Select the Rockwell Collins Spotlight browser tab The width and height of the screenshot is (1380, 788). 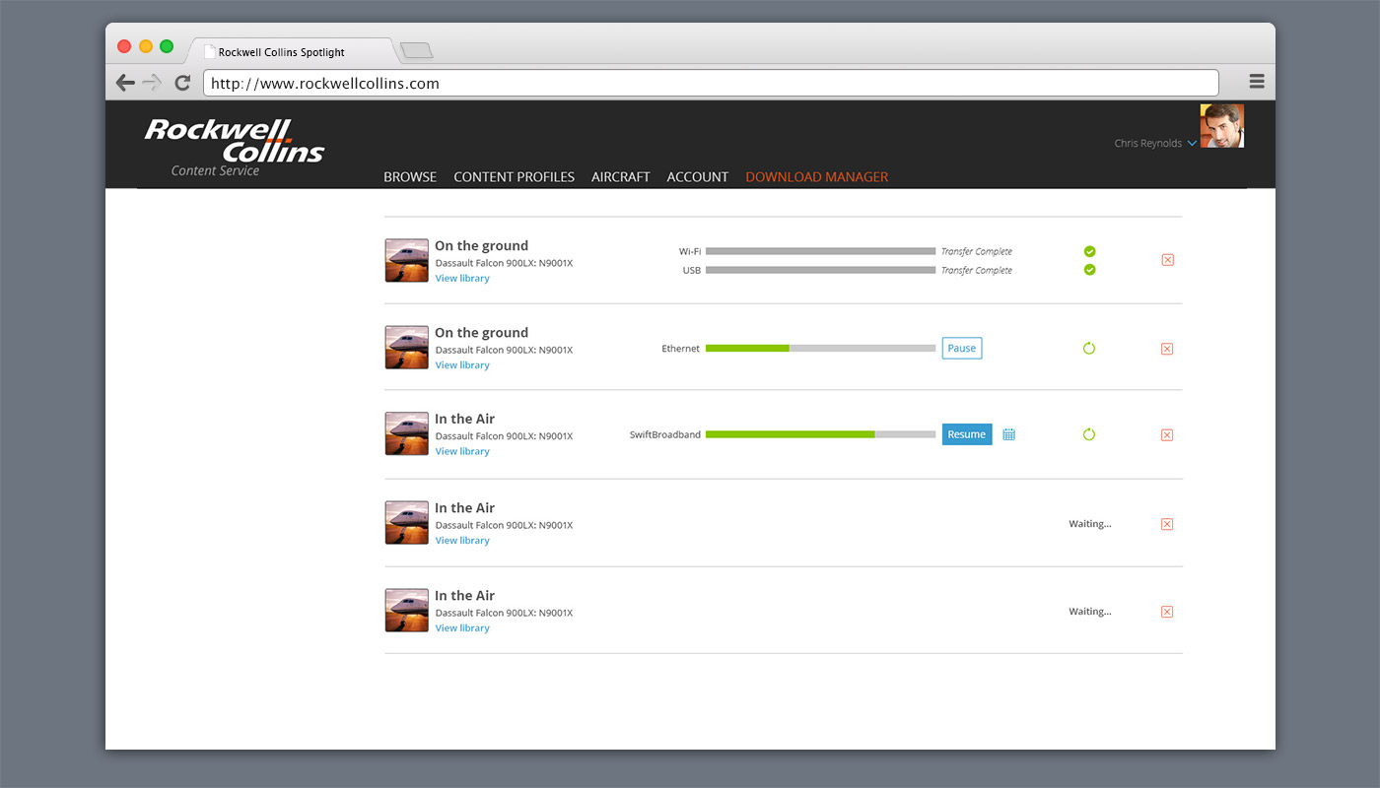[294, 51]
